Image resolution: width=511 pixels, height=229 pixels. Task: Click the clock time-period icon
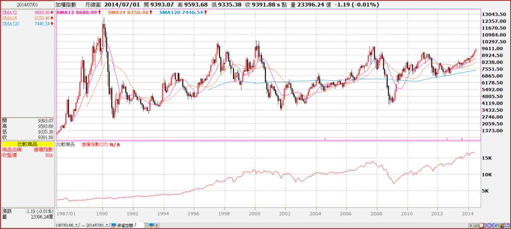(482, 226)
